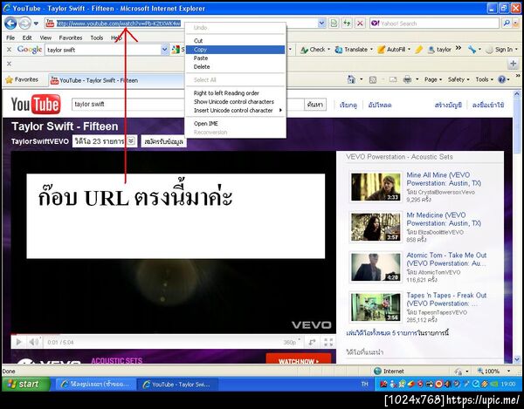Viewport: 524px width, 409px height.
Task: Click the fullscreen icon on the player
Action: click(x=328, y=342)
